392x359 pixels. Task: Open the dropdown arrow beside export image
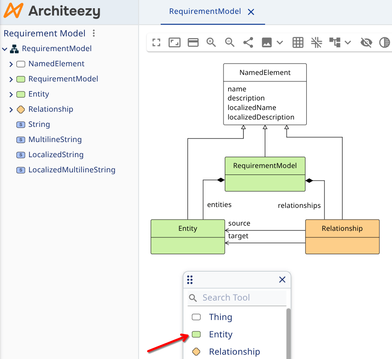pyautogui.click(x=280, y=42)
